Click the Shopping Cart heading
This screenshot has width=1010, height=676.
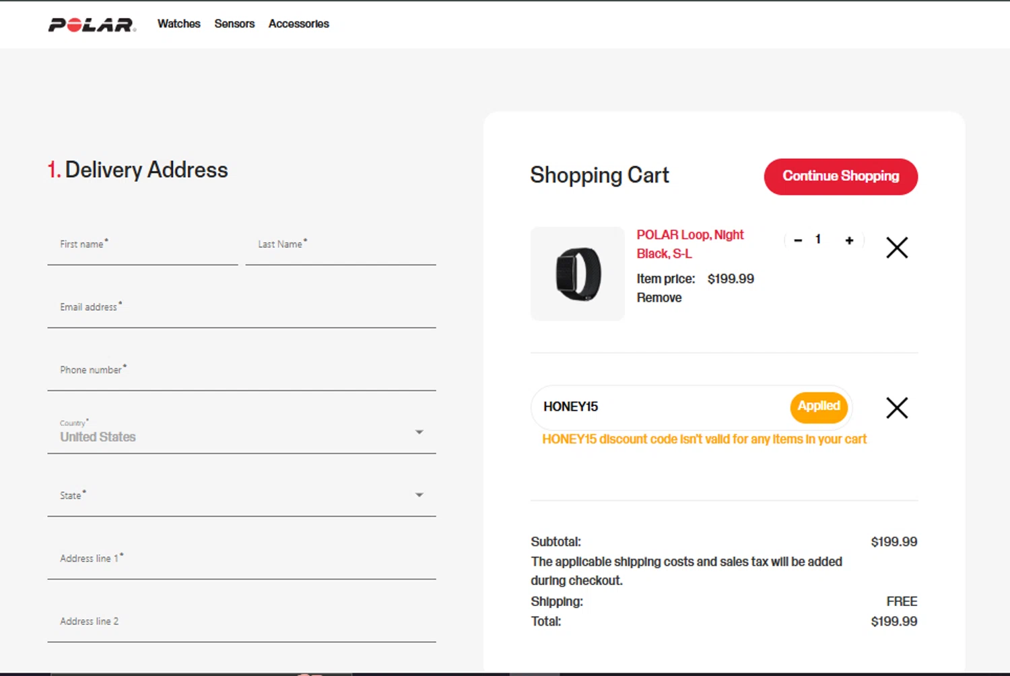click(x=599, y=176)
